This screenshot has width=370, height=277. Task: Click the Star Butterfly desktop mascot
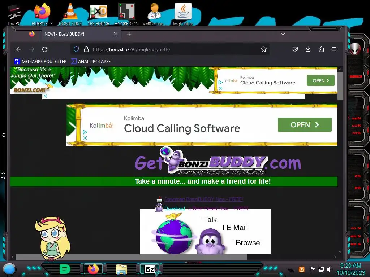click(x=53, y=239)
